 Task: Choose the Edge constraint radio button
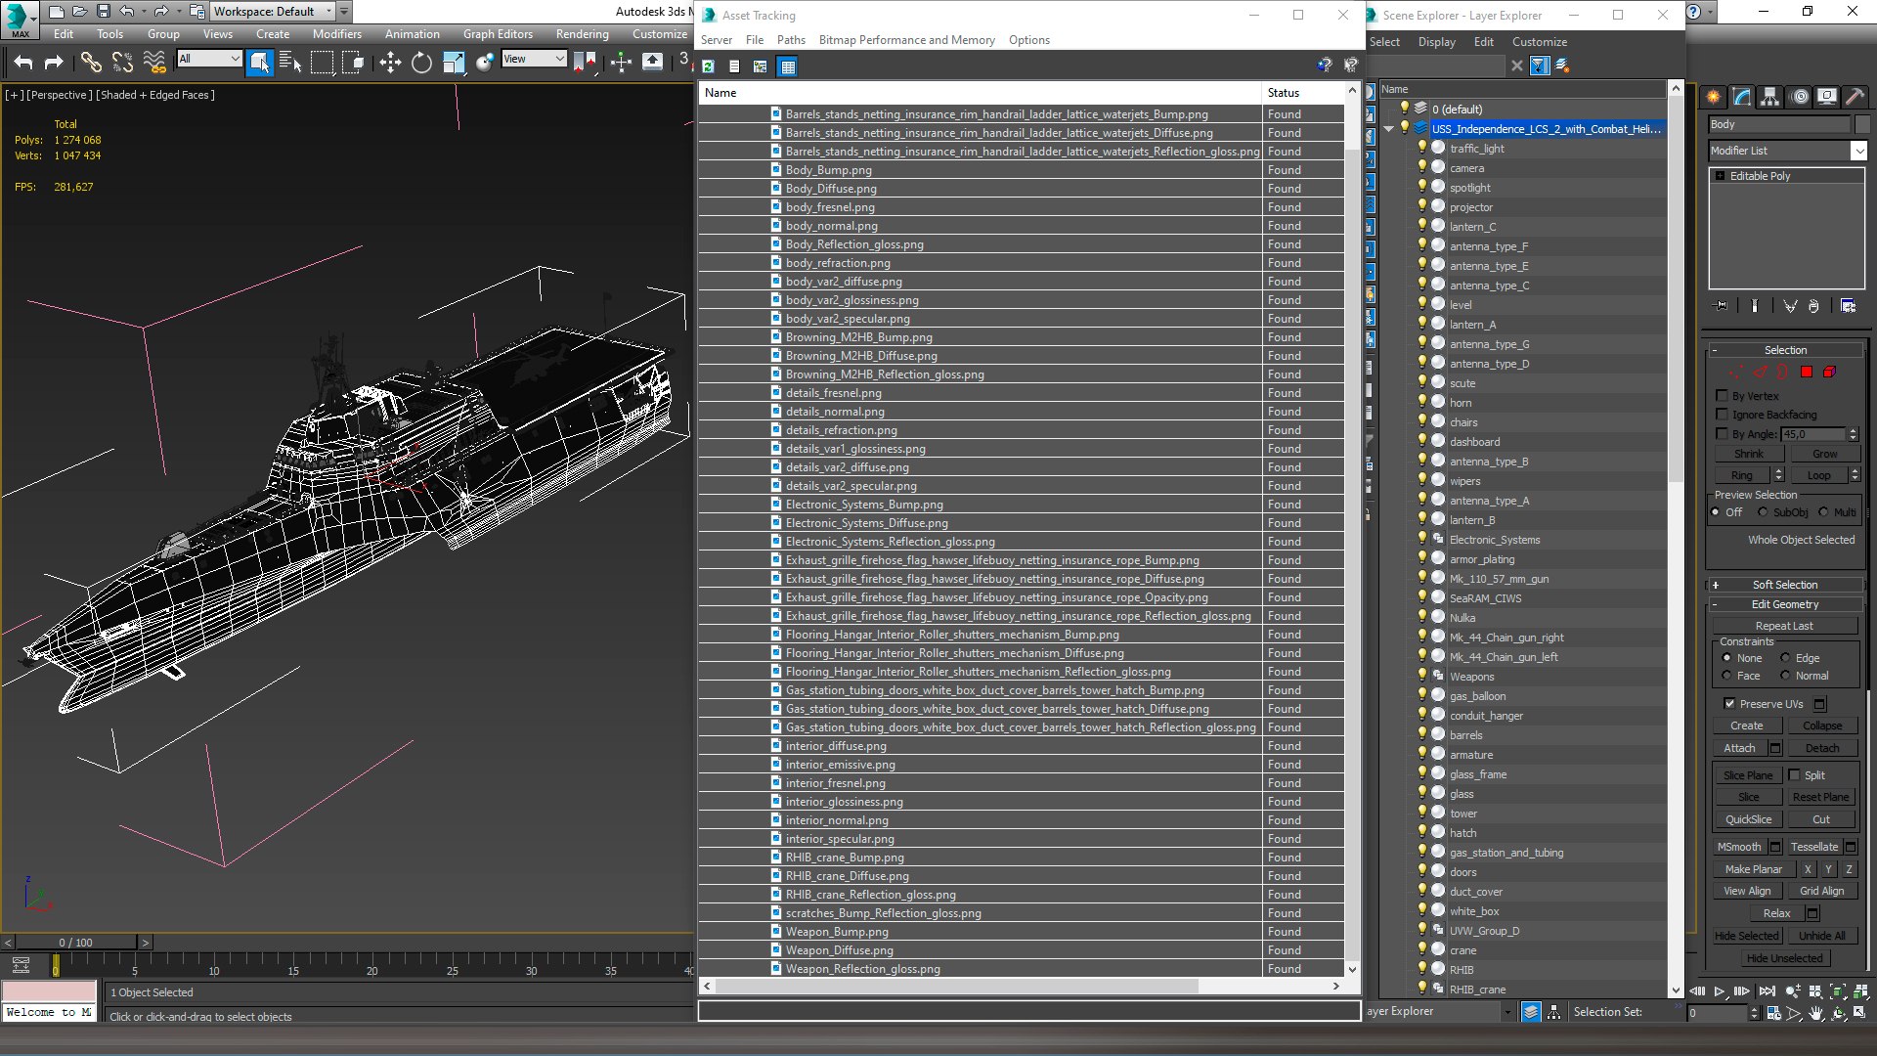point(1785,658)
